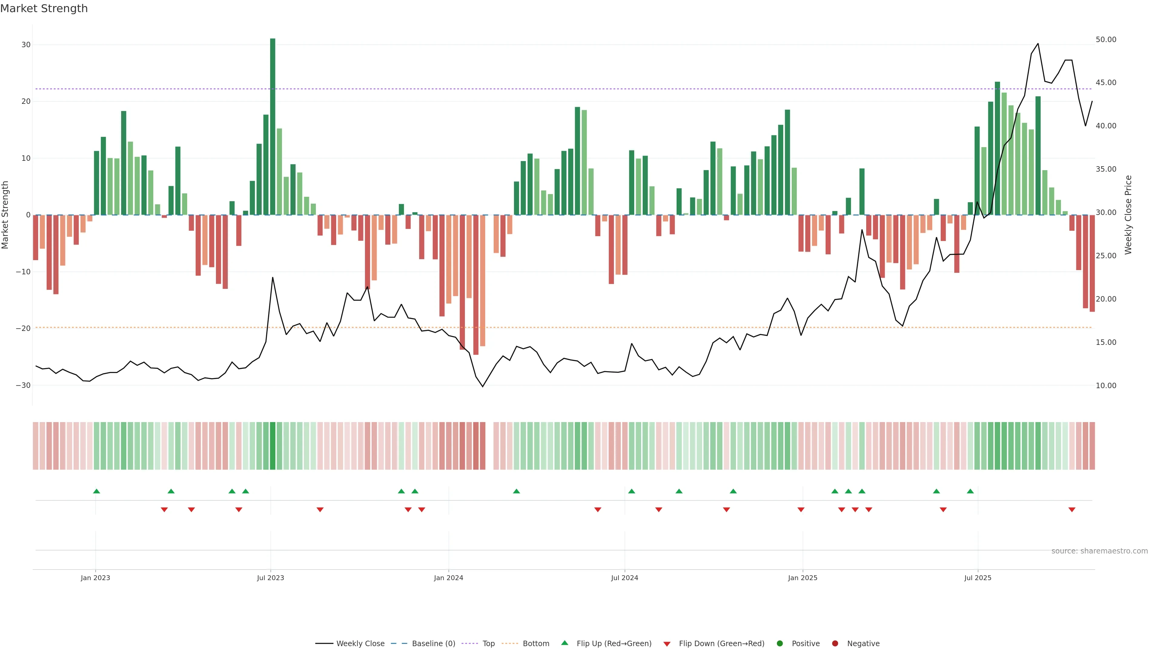Click the Bottom legend line swatch
This screenshot has width=1163, height=654.
(x=510, y=644)
